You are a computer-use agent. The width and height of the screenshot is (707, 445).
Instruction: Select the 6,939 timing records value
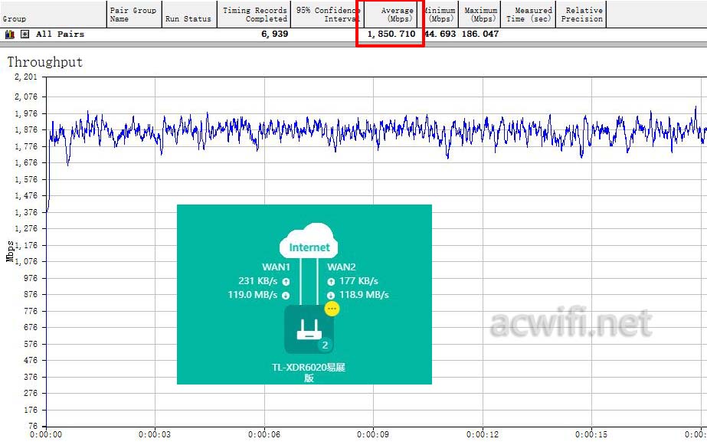(274, 34)
